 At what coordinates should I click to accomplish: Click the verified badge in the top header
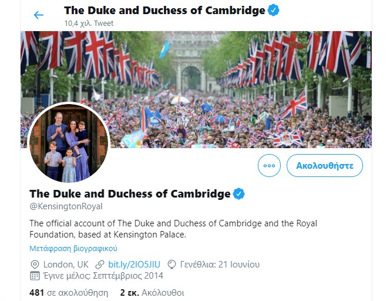pyautogui.click(x=274, y=10)
